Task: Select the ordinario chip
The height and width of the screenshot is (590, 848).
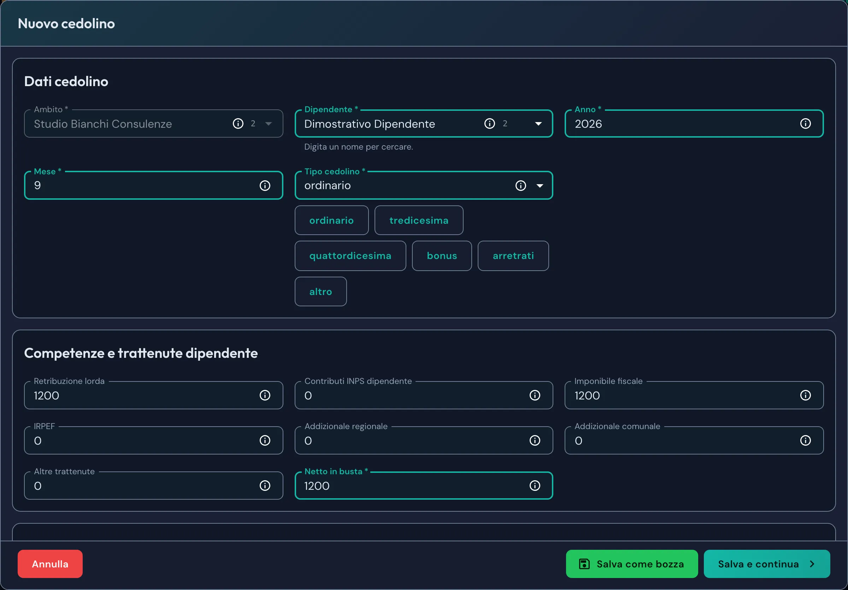Action: [332, 220]
